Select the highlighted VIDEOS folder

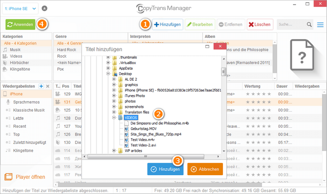pos(131,118)
